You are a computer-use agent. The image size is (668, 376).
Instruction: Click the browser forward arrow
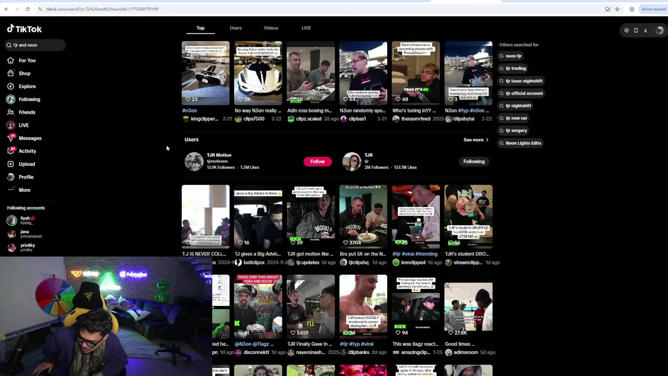pos(17,9)
